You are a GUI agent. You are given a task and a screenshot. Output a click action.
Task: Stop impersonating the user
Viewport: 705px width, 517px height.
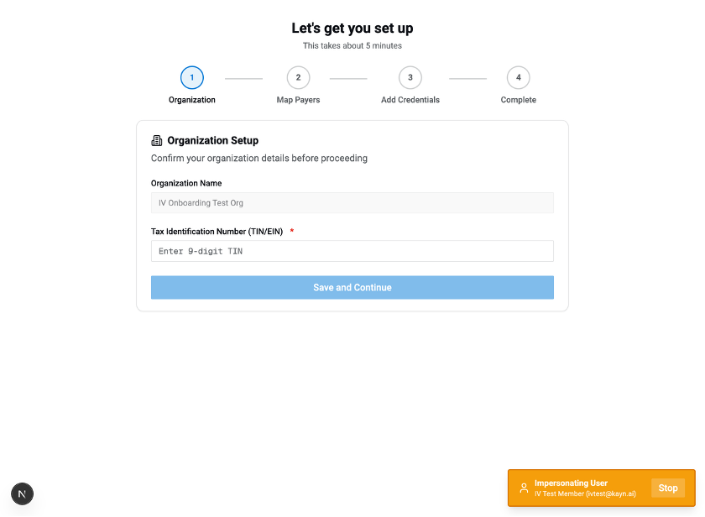click(668, 488)
